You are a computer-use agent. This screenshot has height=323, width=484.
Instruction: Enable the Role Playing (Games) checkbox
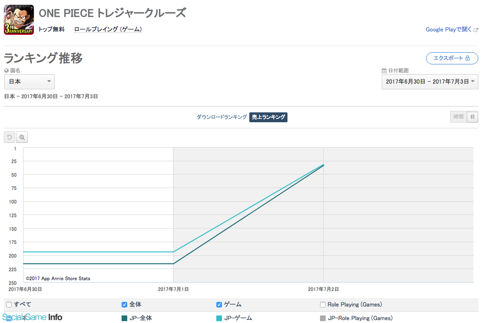(323, 305)
